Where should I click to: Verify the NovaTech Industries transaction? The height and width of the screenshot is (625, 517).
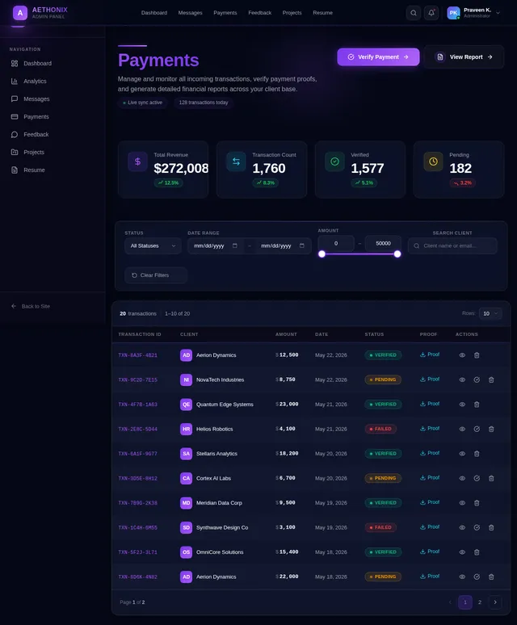point(477,380)
